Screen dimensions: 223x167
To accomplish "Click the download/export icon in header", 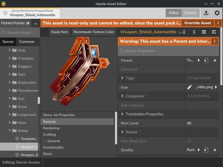I will click(x=206, y=13).
